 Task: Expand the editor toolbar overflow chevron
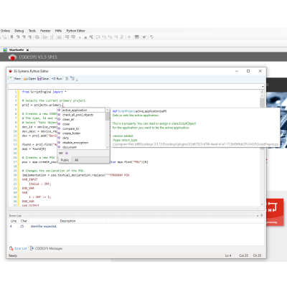click(x=77, y=80)
